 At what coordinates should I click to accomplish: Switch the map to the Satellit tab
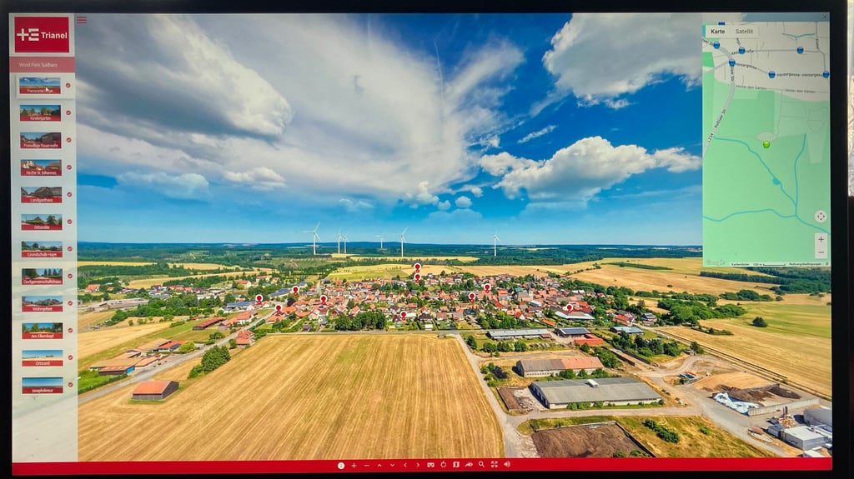(x=744, y=32)
